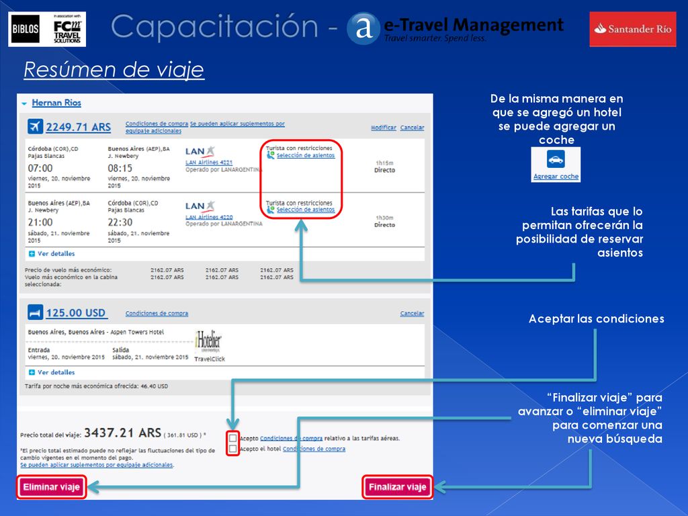Click the Eliminar viaje button
The image size is (688, 516).
[51, 486]
